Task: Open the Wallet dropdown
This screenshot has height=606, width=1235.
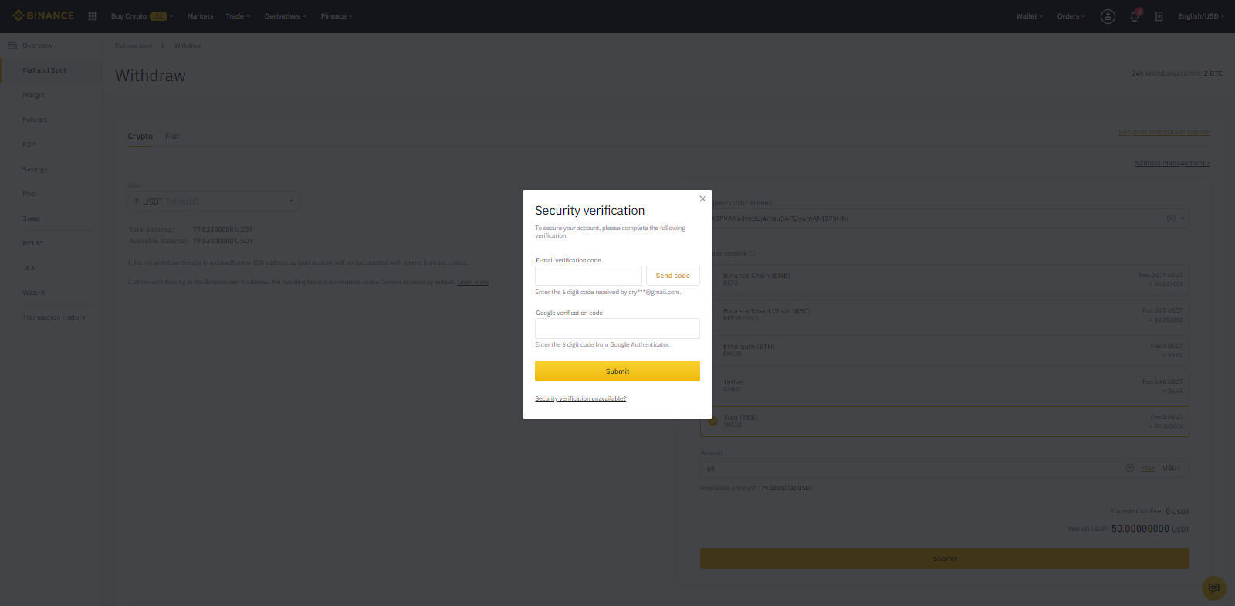Action: click(1029, 16)
